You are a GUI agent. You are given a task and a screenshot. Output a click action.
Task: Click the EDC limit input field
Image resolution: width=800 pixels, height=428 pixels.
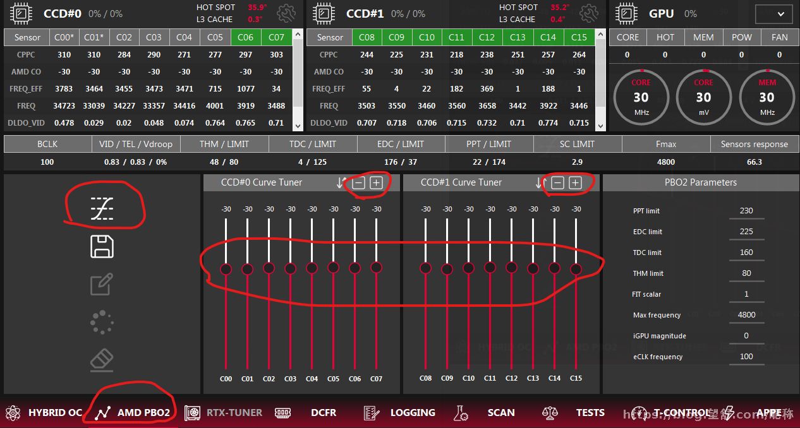point(746,232)
